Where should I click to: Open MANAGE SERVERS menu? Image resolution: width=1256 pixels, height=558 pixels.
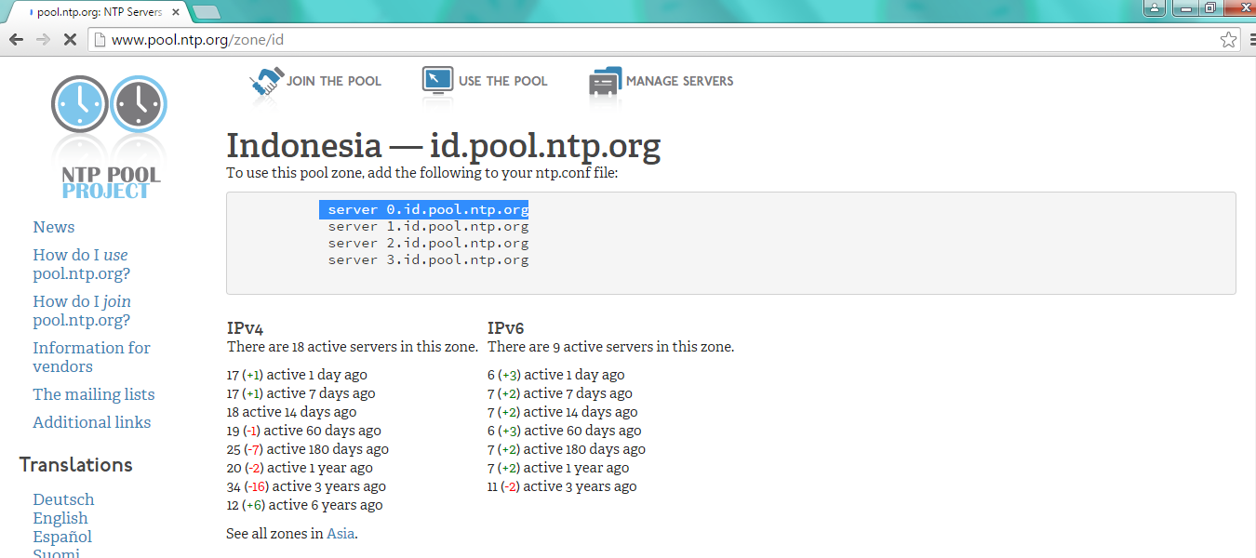click(x=679, y=81)
